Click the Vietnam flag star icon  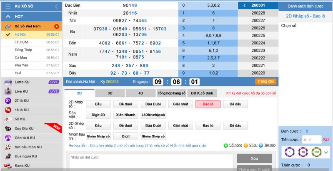point(57,27)
